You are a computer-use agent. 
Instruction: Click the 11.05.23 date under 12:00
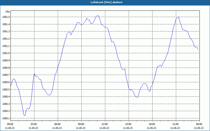pyautogui.click(x=104, y=128)
